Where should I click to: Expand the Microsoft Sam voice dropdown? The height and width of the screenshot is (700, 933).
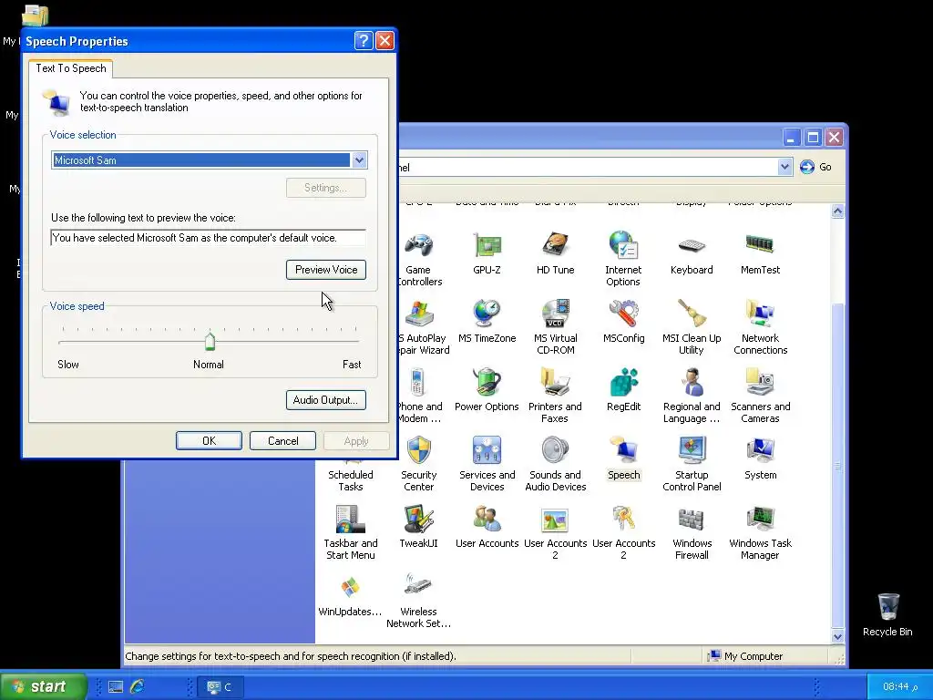pos(359,160)
